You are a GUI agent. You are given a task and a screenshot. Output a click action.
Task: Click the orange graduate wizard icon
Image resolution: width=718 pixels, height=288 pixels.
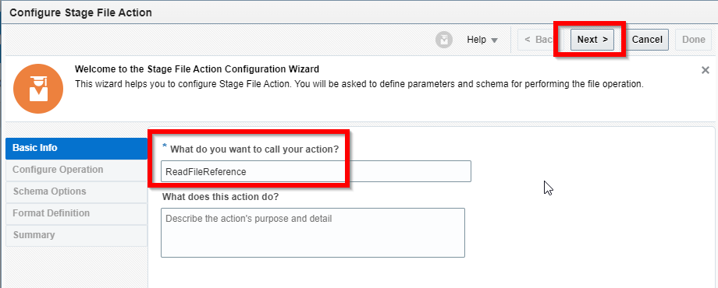(x=38, y=89)
